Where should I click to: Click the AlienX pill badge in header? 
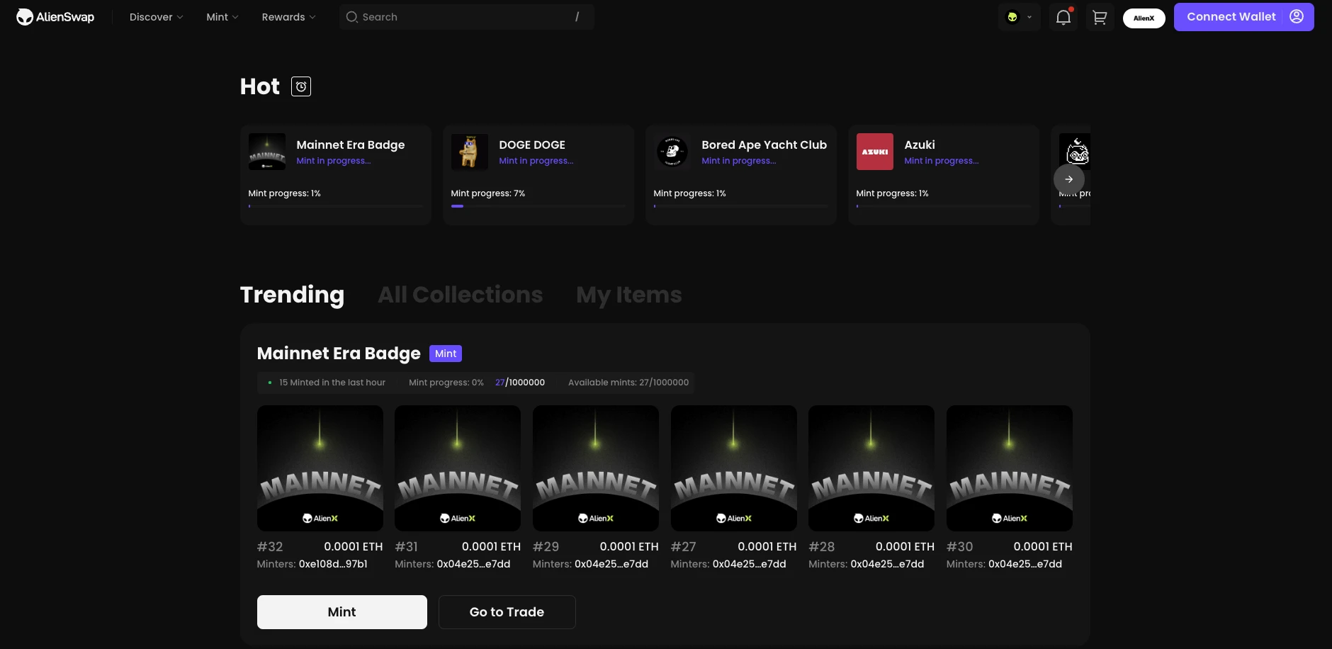(1144, 18)
